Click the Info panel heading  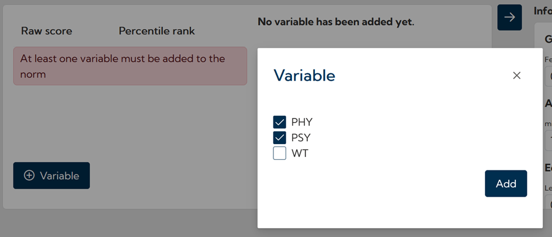(543, 11)
